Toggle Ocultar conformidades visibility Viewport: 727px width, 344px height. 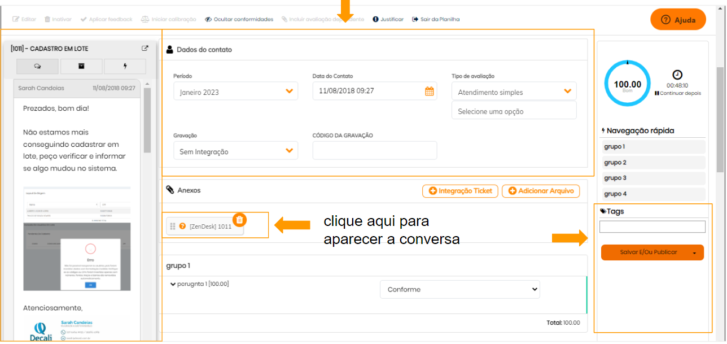[x=239, y=19]
